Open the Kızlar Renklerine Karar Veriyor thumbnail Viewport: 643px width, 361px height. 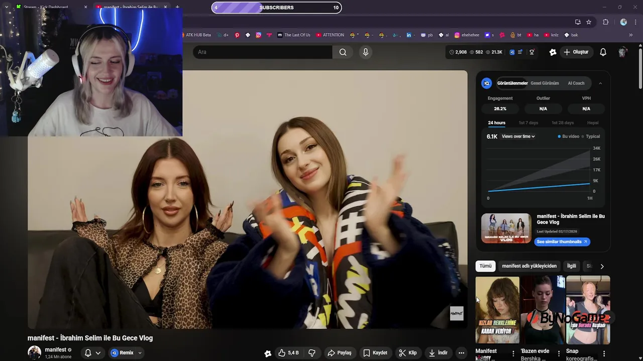[497, 310]
